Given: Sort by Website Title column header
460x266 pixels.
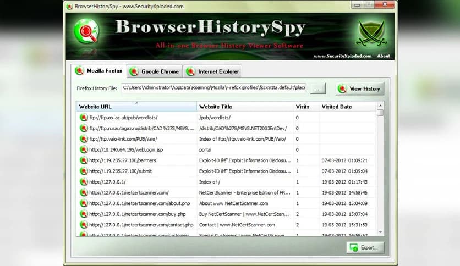Looking at the screenshot, I should (x=245, y=107).
